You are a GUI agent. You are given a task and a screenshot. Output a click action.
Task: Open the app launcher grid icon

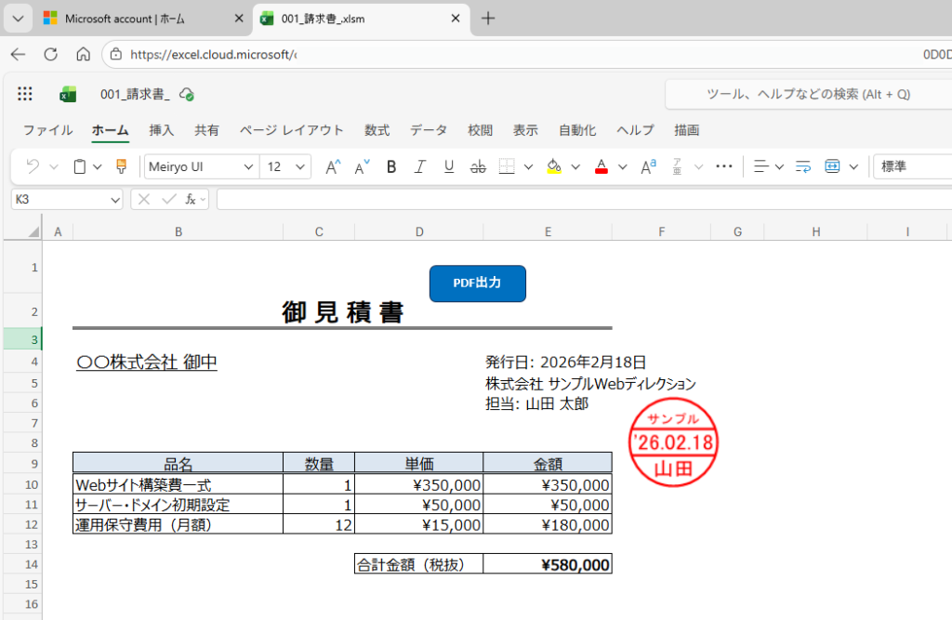25,94
